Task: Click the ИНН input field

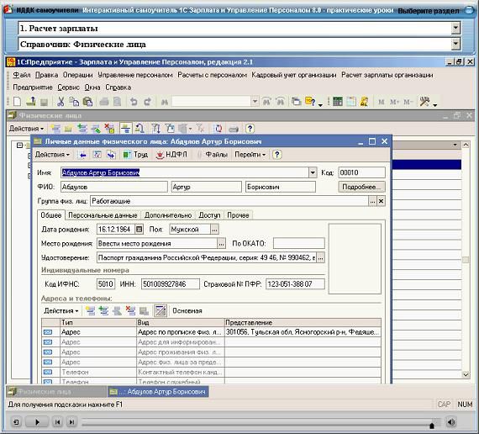Action: click(170, 284)
